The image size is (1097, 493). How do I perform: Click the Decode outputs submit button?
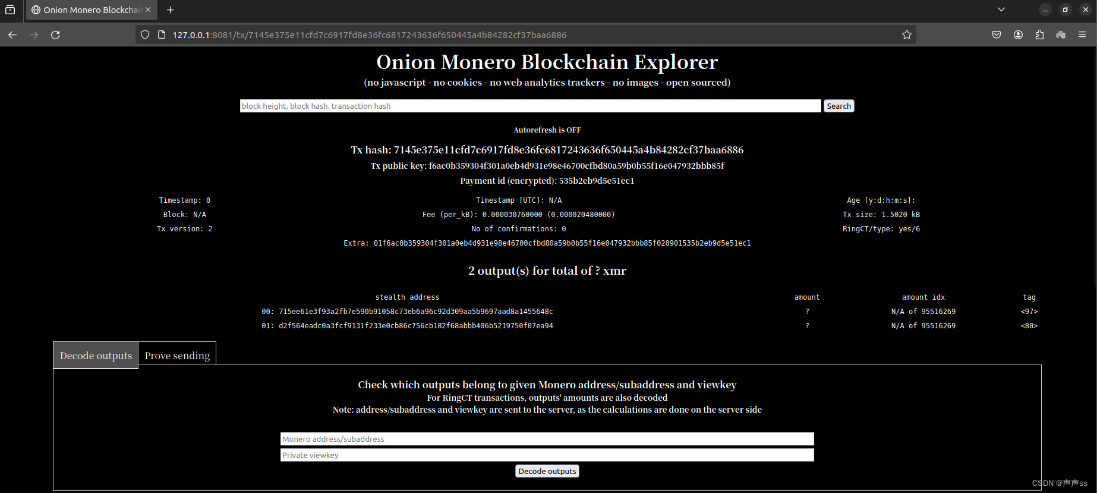[547, 471]
